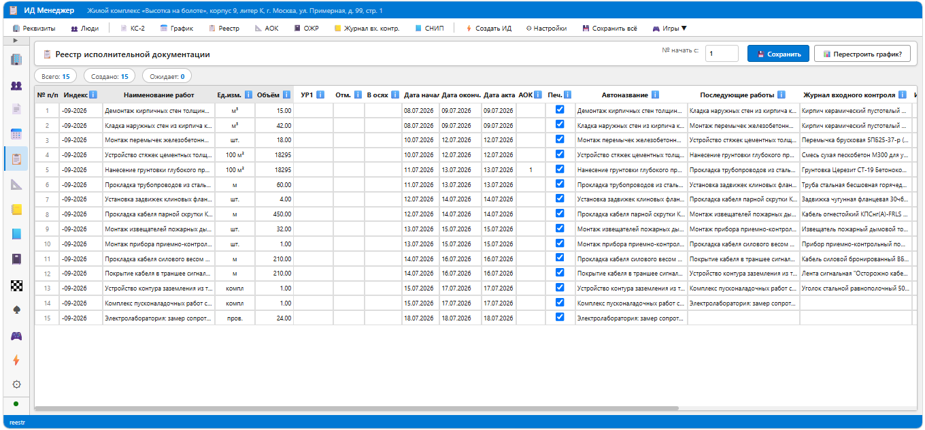Click the horizontal scrollbar under the table
The image size is (925, 430).
357,408
